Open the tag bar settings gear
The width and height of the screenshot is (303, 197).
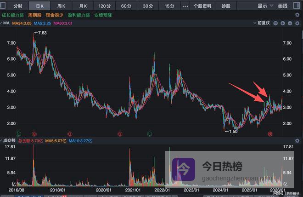(x=297, y=15)
